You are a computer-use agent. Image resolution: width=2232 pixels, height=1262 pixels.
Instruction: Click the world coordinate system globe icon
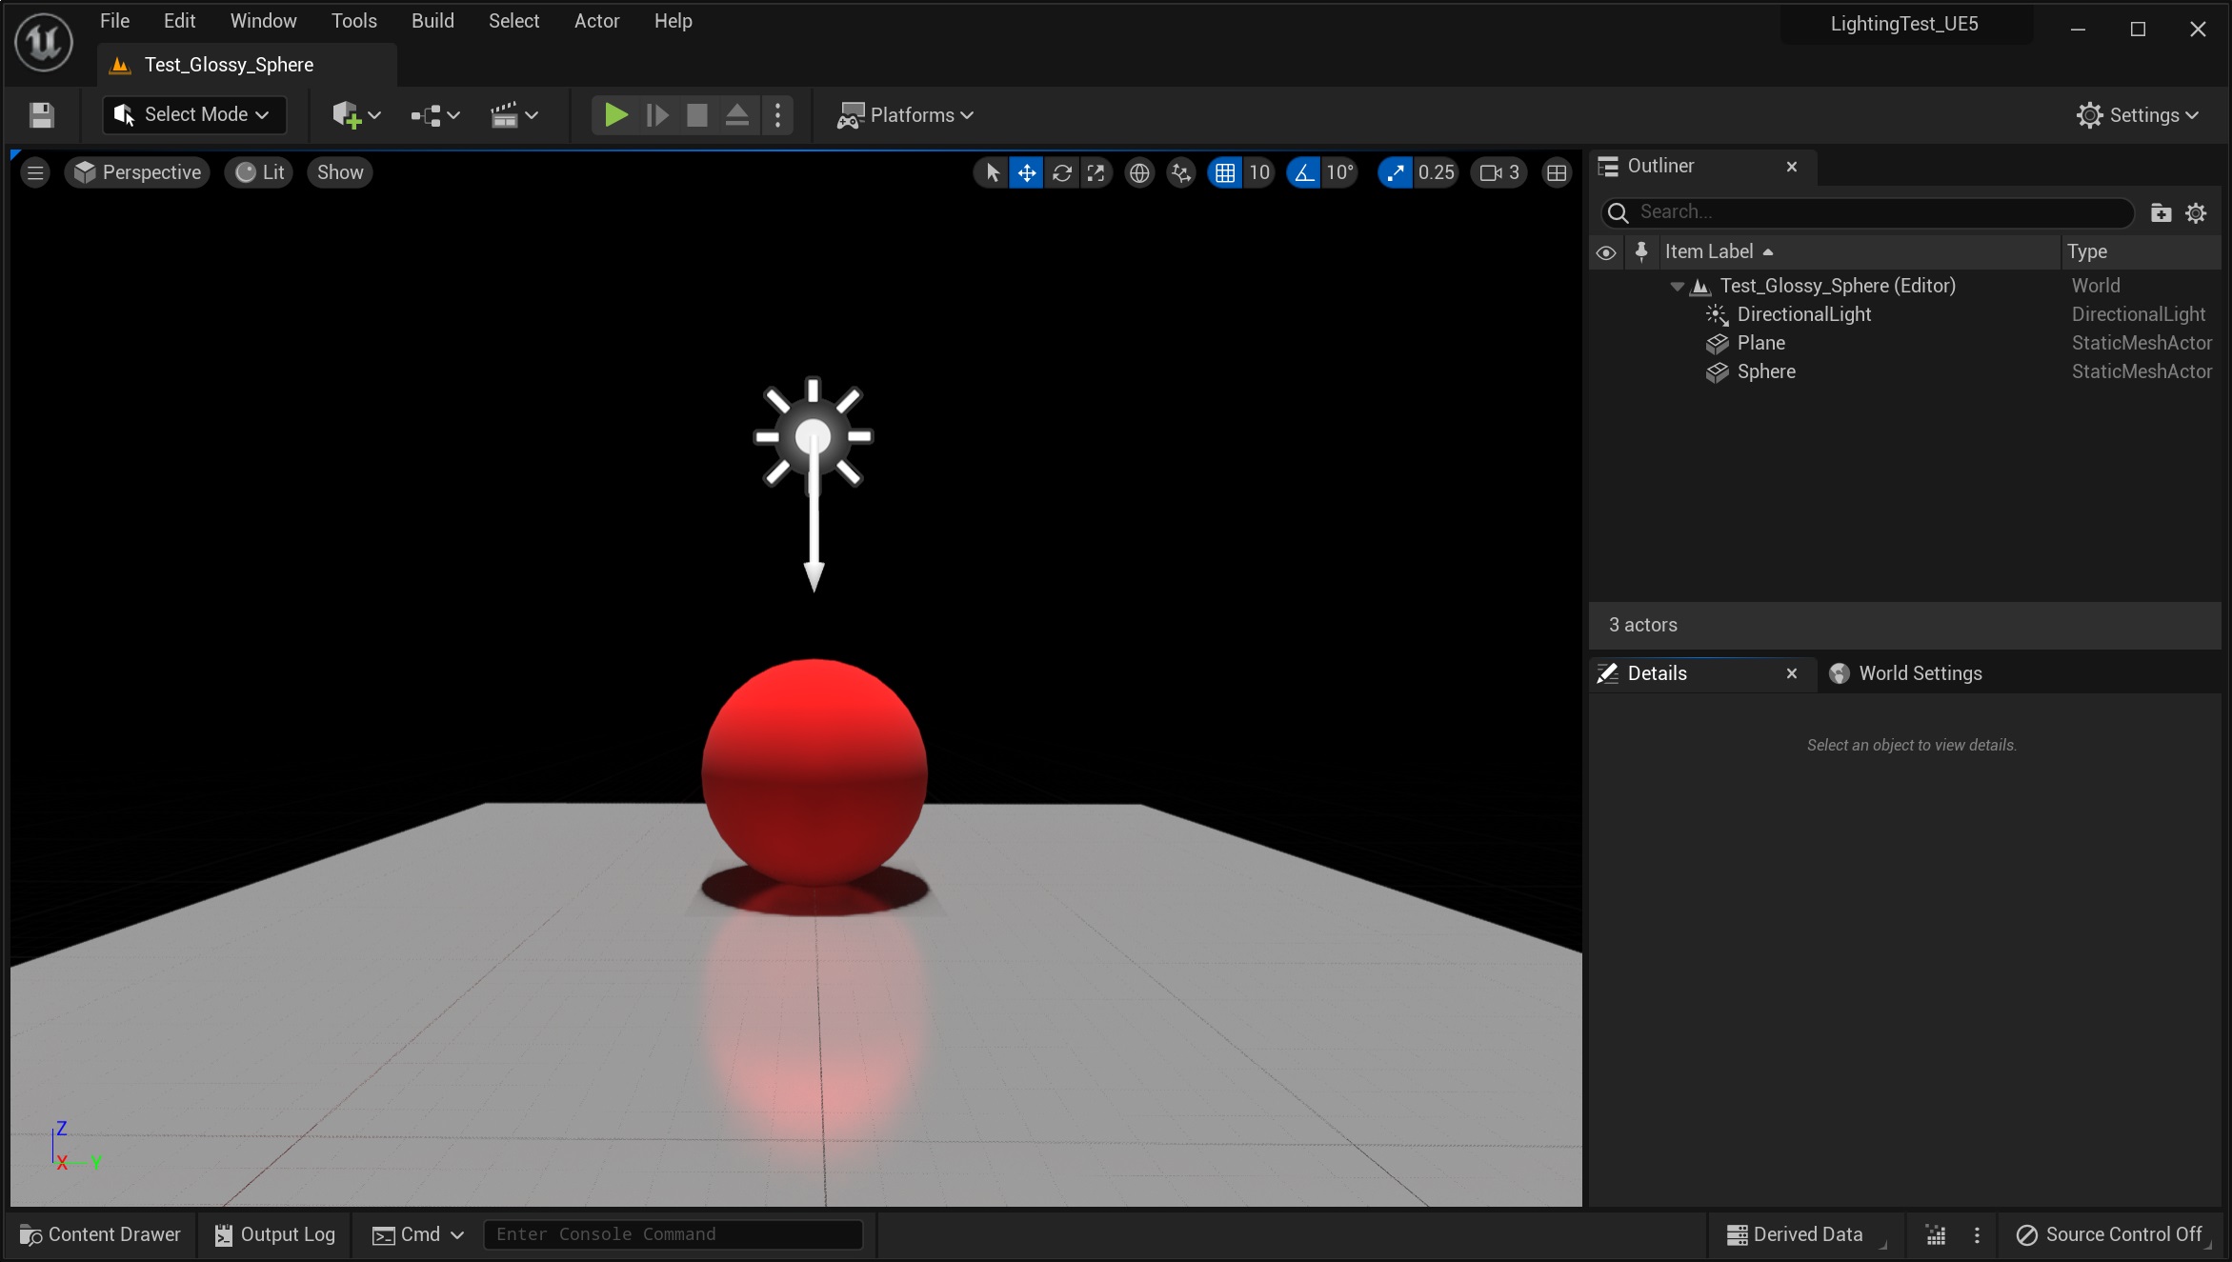(1138, 172)
